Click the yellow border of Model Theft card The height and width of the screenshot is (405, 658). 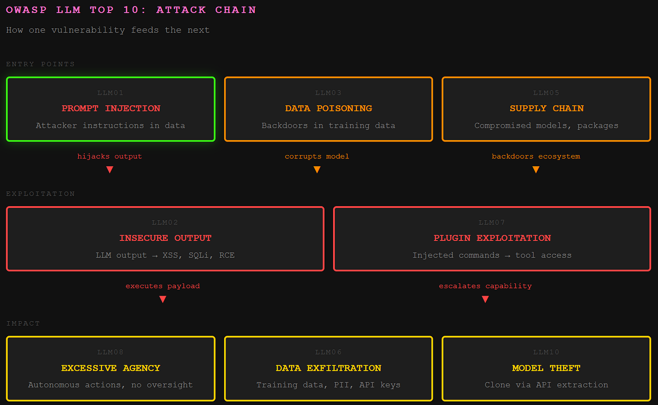546,336
